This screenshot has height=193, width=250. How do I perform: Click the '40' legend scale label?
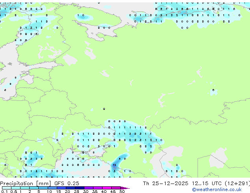tap(104, 191)
